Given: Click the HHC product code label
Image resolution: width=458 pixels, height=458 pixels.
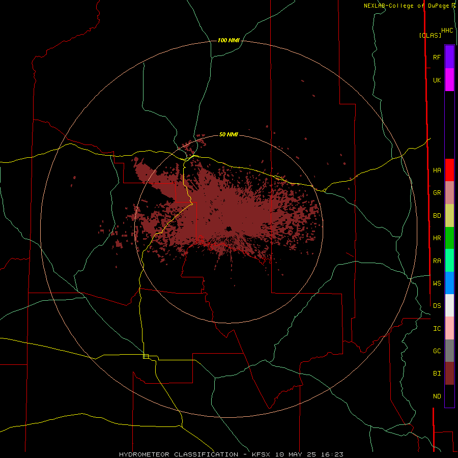Looking at the screenshot, I should [447, 31].
